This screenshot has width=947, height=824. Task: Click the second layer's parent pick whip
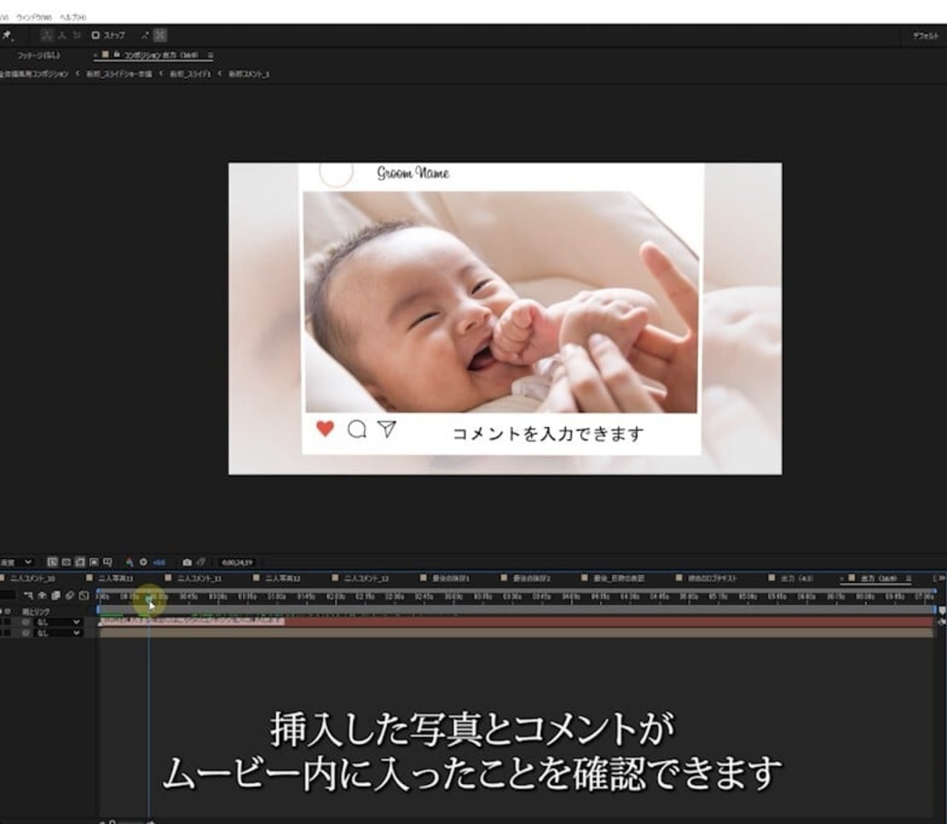click(x=26, y=633)
